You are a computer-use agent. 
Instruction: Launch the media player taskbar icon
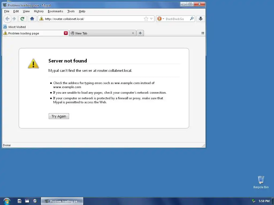click(35, 201)
